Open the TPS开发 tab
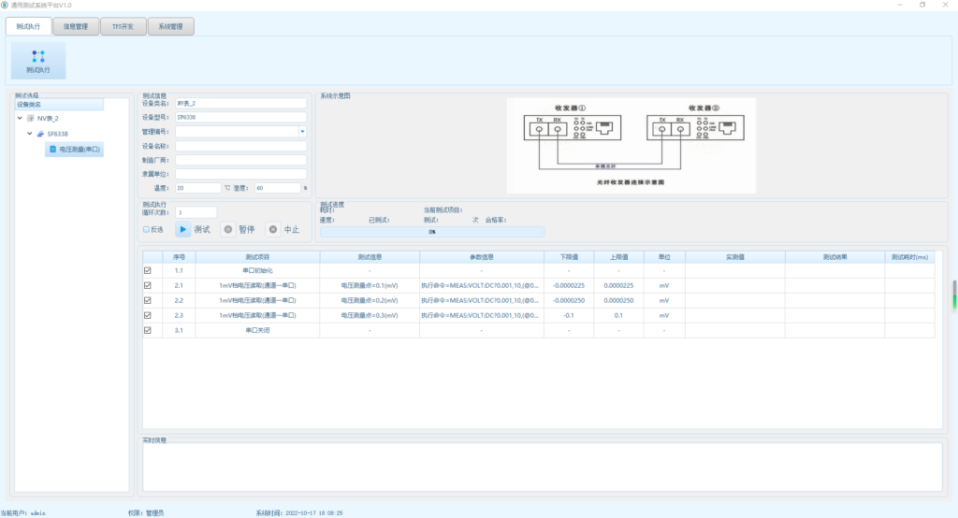Screen dimensions: 958x518 [x=123, y=26]
